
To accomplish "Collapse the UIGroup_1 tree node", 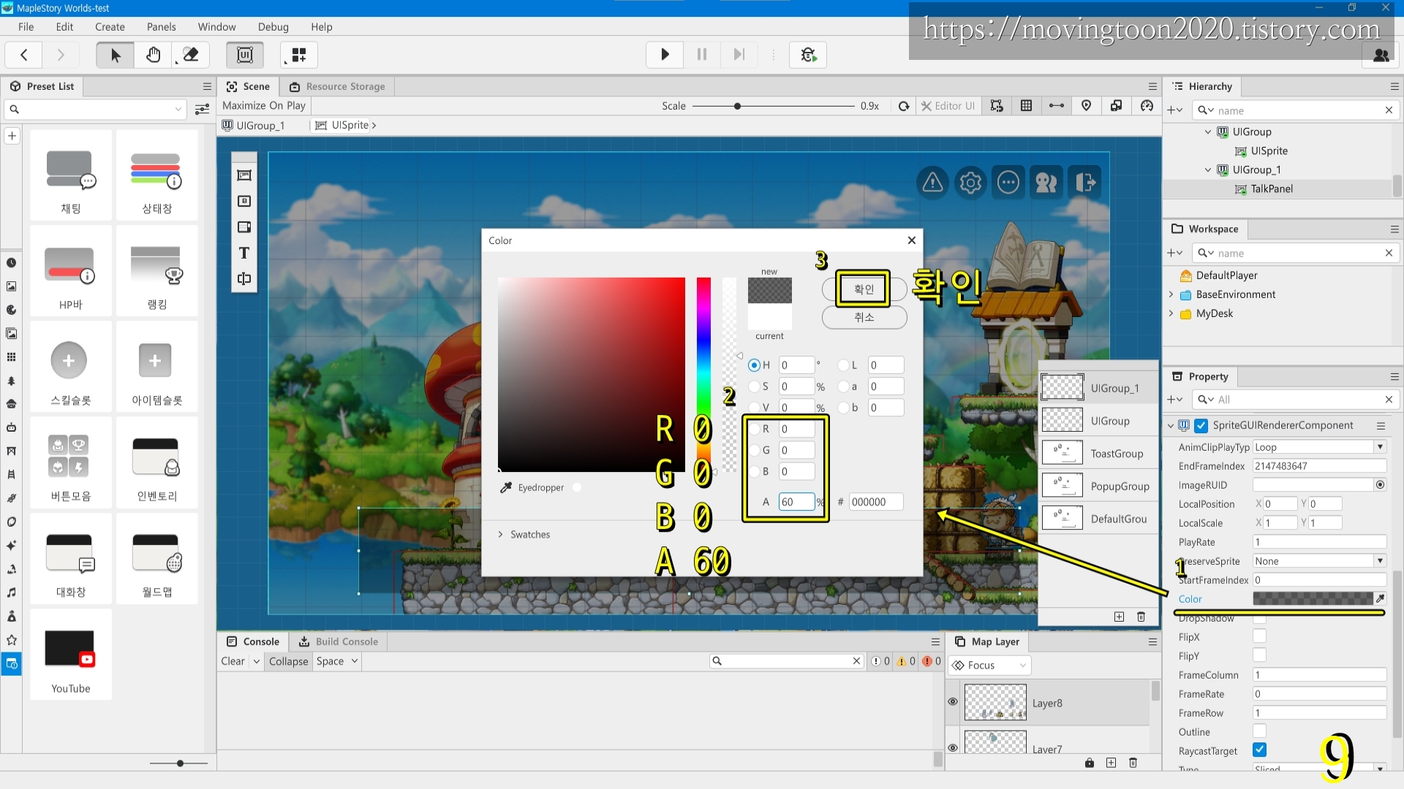I will point(1208,169).
